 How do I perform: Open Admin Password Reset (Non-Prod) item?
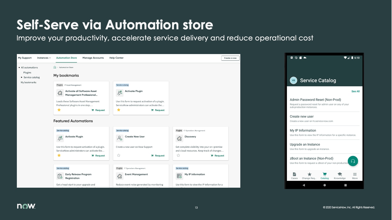[x=325, y=103]
